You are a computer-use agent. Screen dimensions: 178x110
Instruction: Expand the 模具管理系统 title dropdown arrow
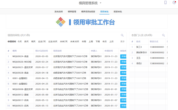click(x=100, y=3)
